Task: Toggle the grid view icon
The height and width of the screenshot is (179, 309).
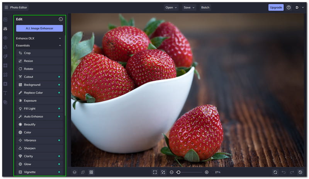Action: [x=91, y=172]
